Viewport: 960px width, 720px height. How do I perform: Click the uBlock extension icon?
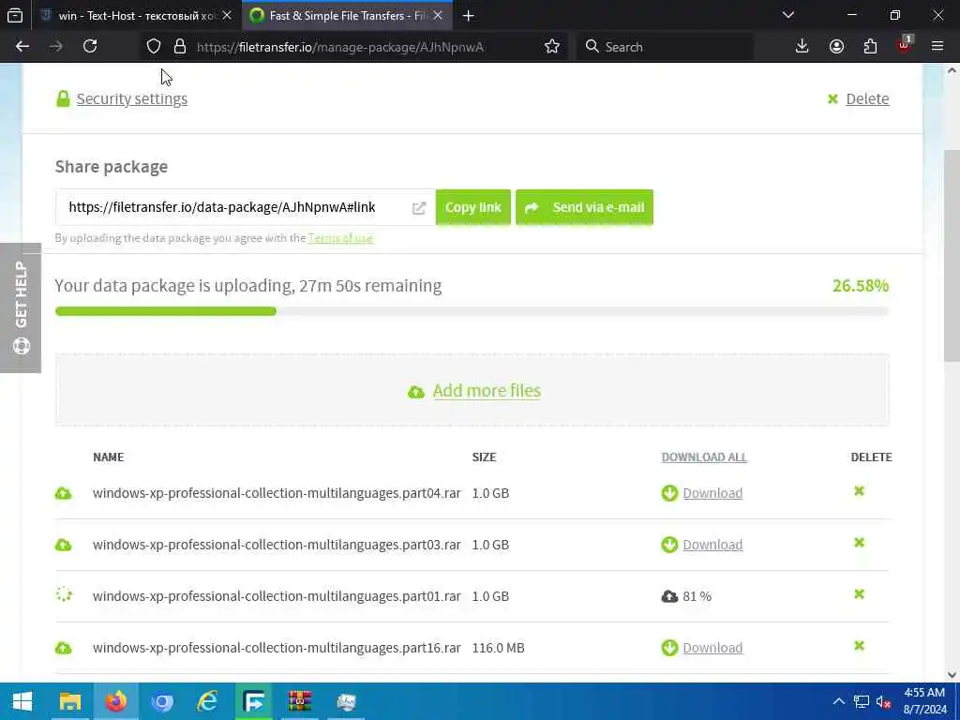(x=904, y=47)
